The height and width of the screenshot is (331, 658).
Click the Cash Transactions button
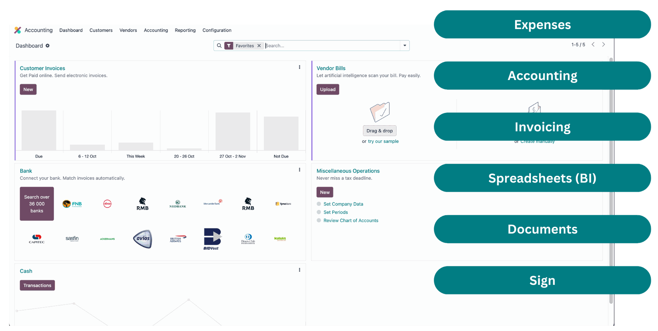[x=37, y=285]
